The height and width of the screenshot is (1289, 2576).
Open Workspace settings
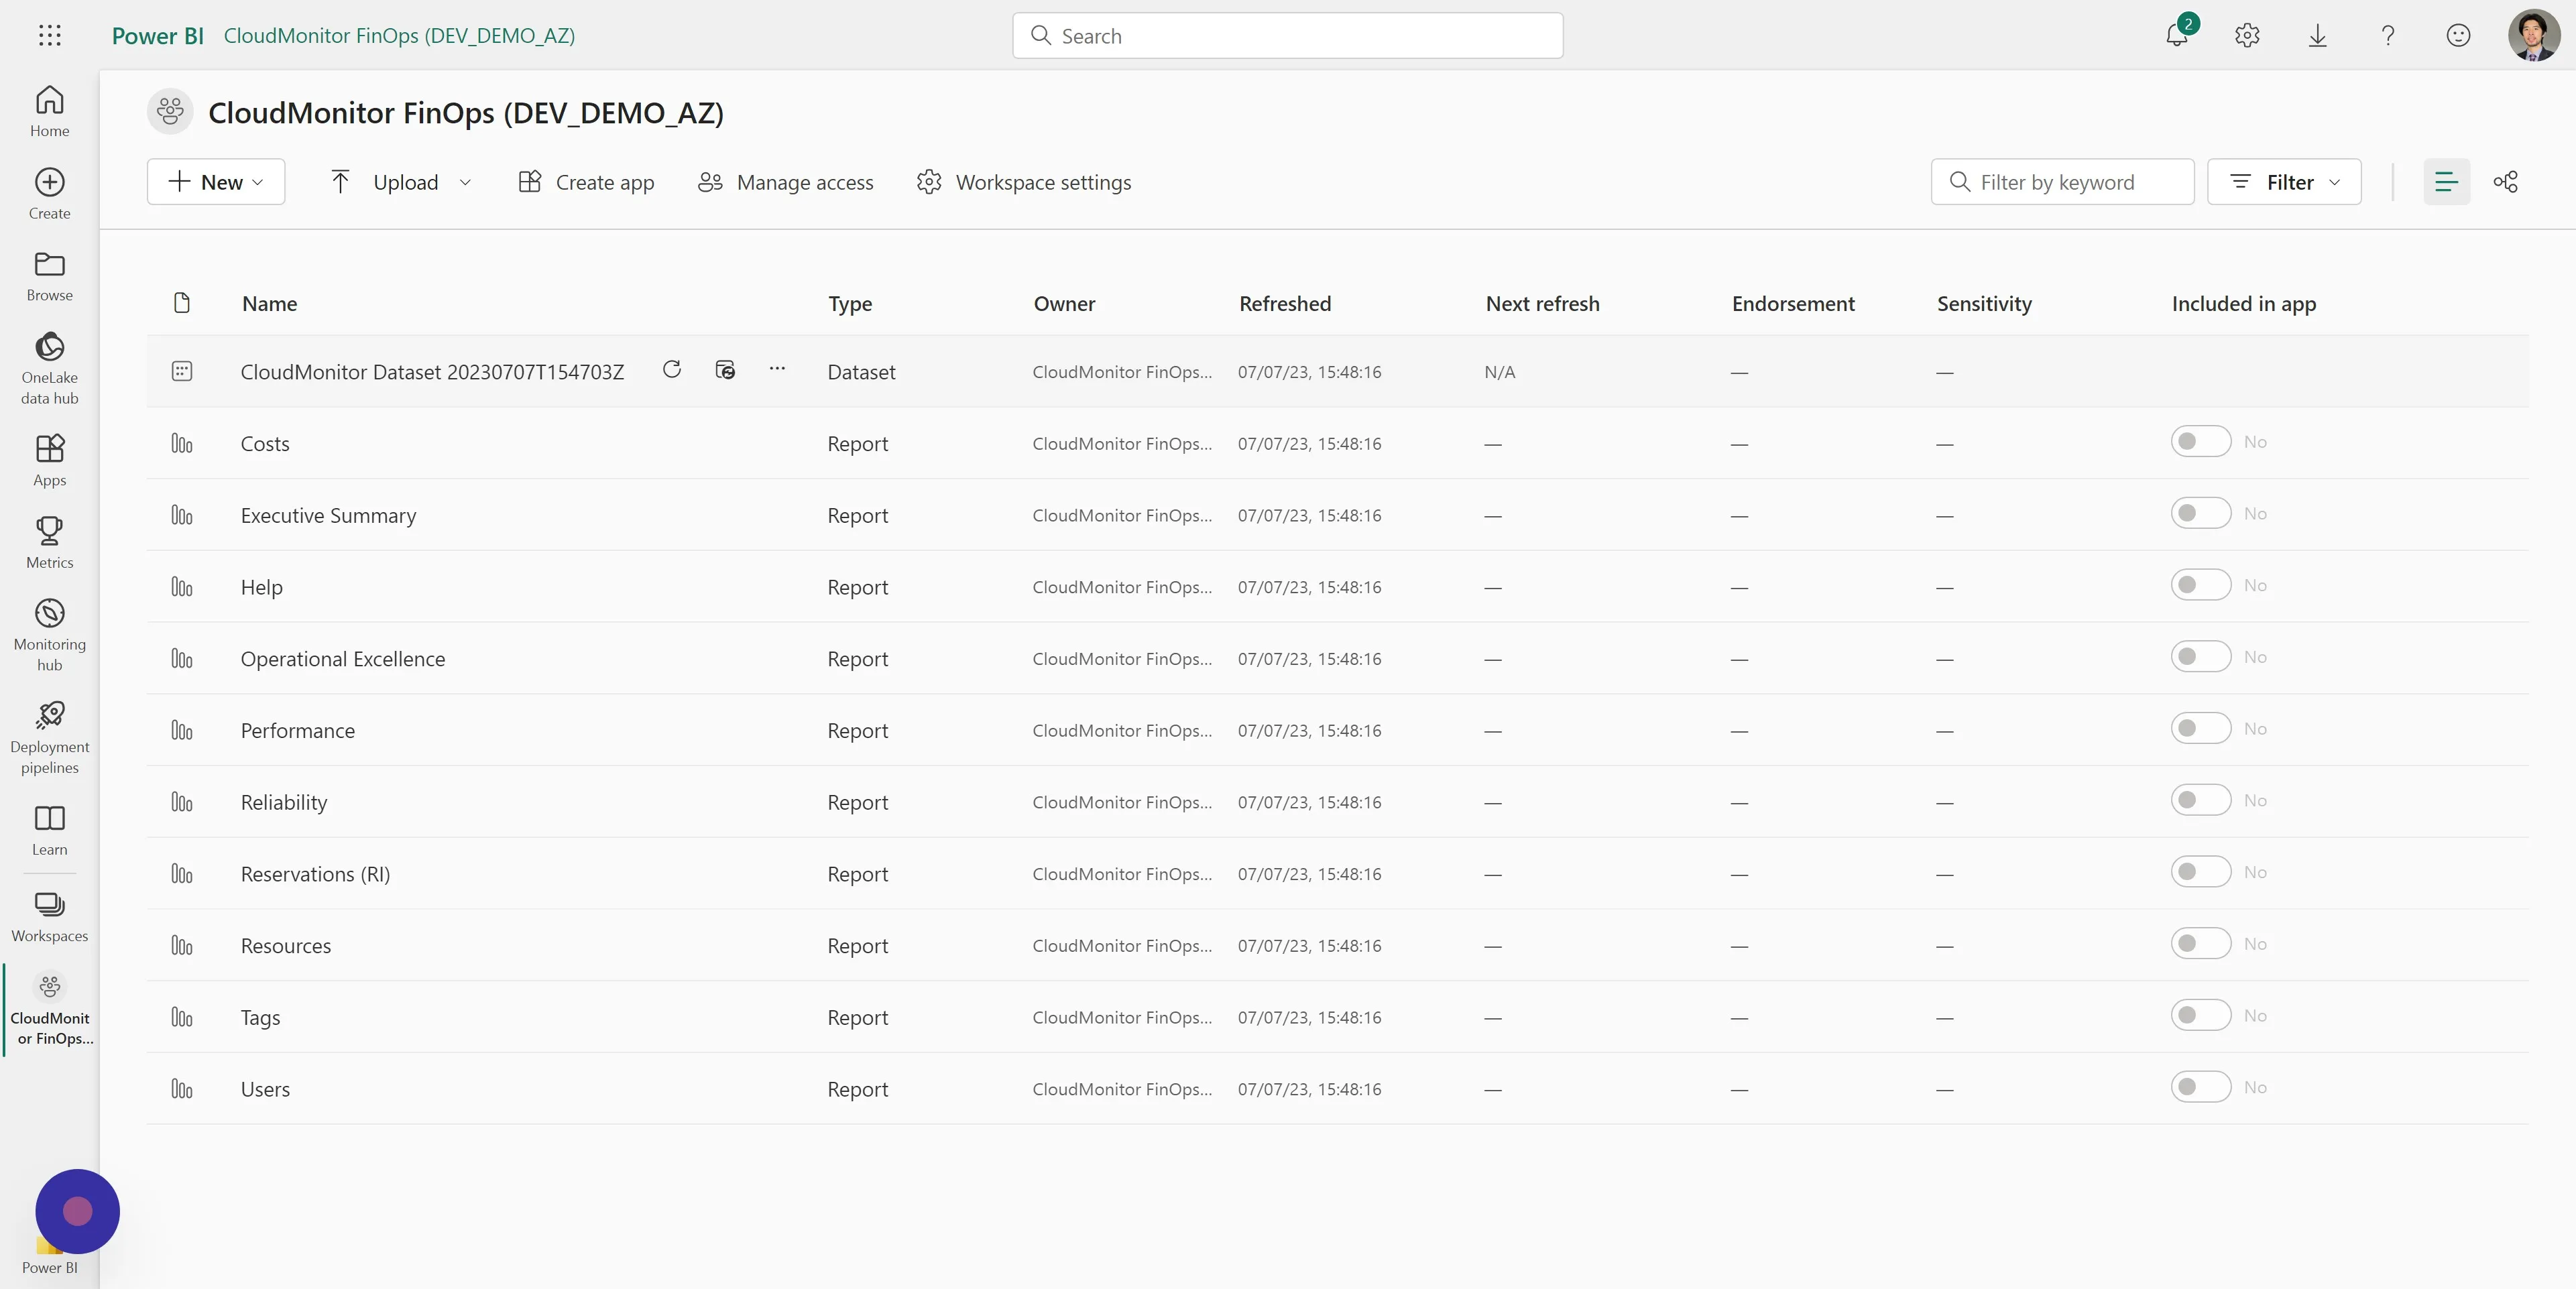click(1024, 182)
